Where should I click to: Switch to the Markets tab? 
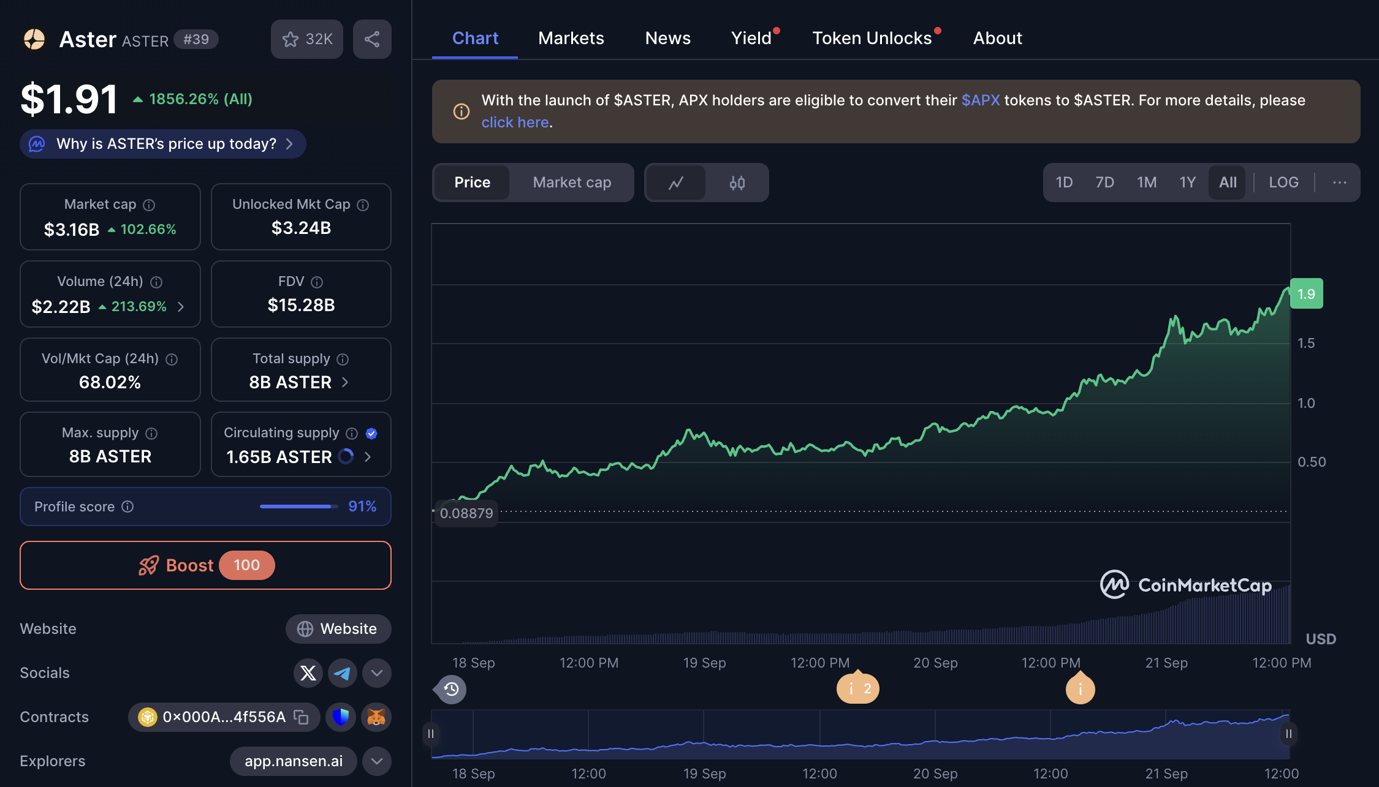coord(571,38)
